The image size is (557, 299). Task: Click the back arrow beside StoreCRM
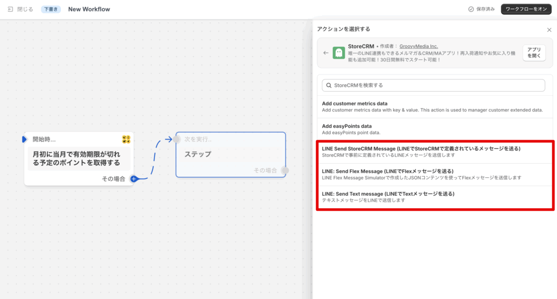[326, 53]
